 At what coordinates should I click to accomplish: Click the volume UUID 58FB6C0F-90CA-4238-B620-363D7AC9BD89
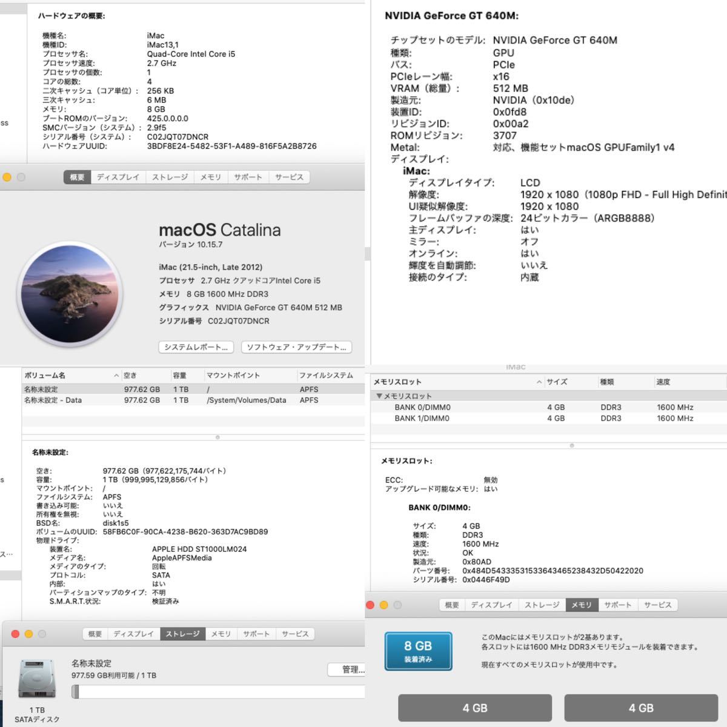point(185,532)
